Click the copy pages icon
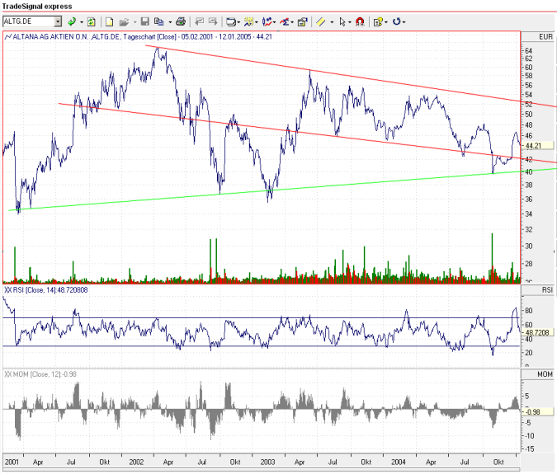Screen dimensions: 557x474 [158, 21]
